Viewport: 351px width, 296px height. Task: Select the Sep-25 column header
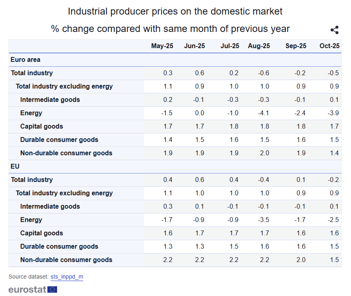pos(296,46)
